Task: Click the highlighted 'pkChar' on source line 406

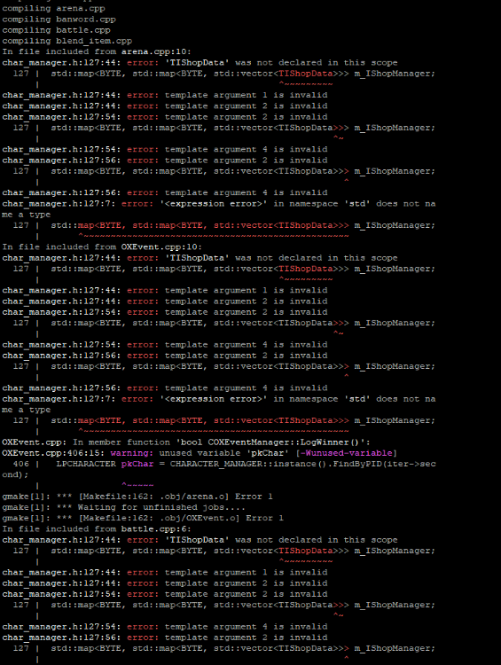Action: point(137,464)
